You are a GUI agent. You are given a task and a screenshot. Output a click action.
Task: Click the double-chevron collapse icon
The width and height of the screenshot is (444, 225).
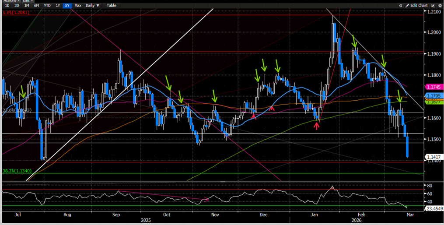[400, 5]
